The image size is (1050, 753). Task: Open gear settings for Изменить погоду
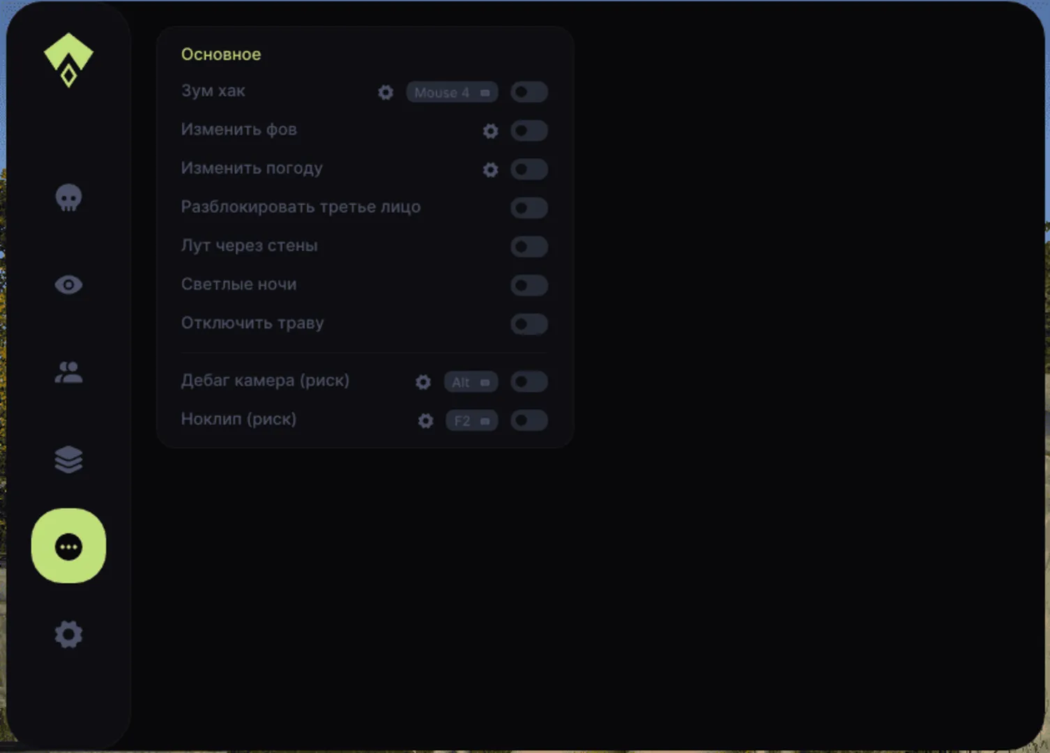(491, 169)
